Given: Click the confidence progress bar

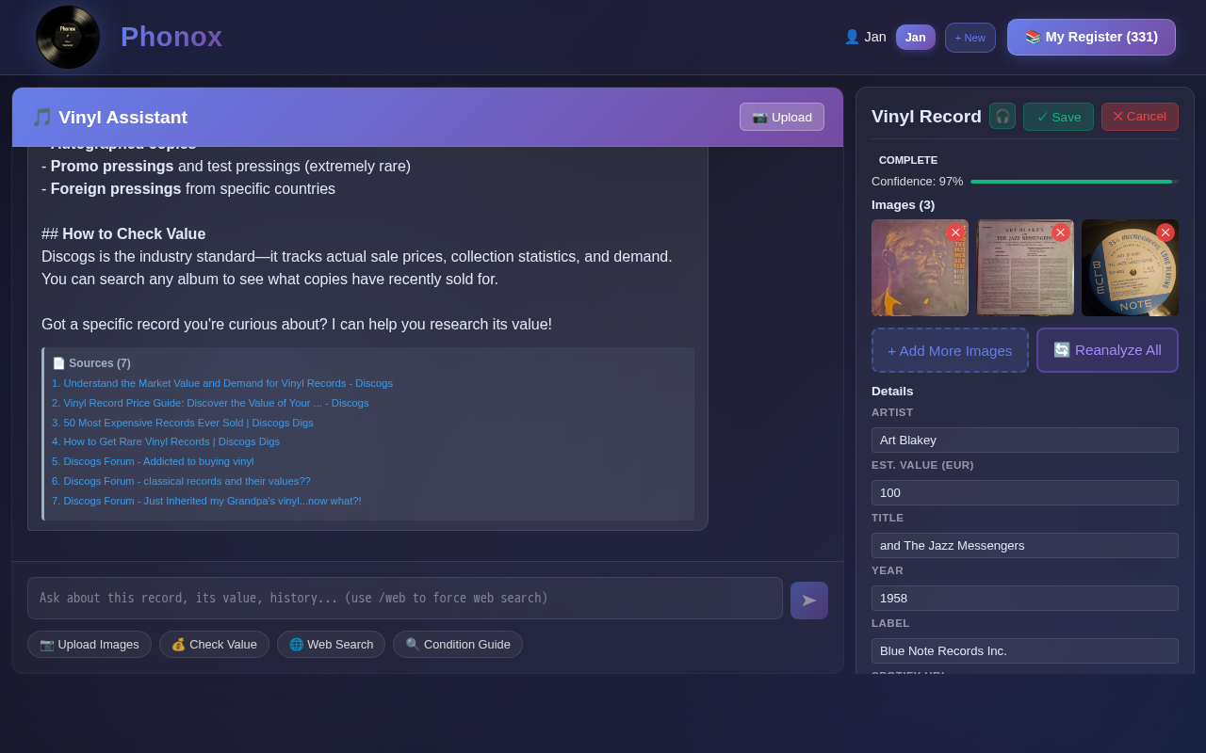Looking at the screenshot, I should pos(1073,182).
